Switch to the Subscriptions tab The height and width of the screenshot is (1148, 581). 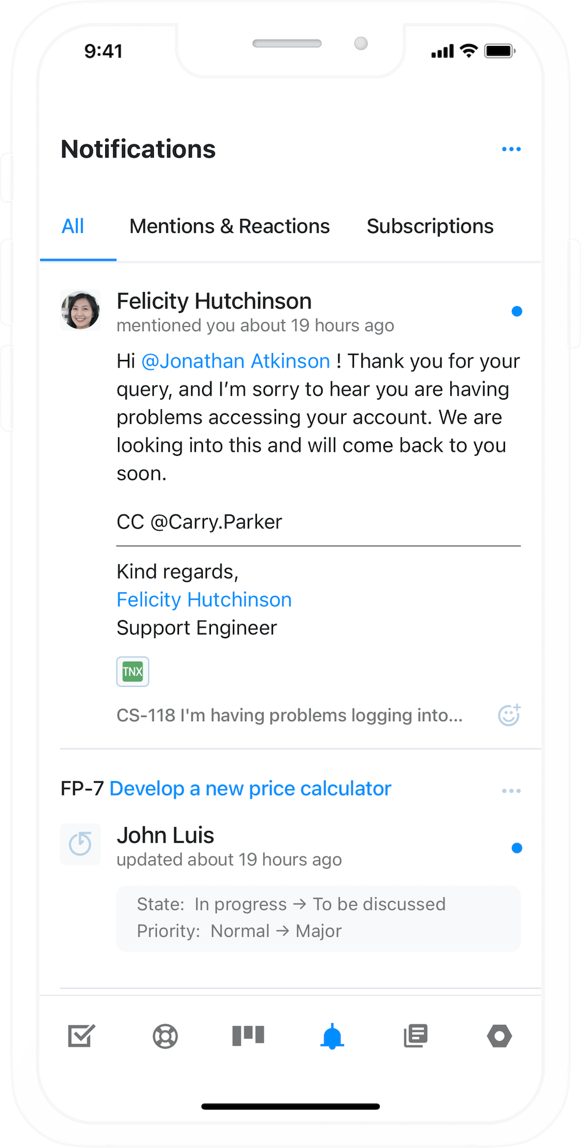429,226
